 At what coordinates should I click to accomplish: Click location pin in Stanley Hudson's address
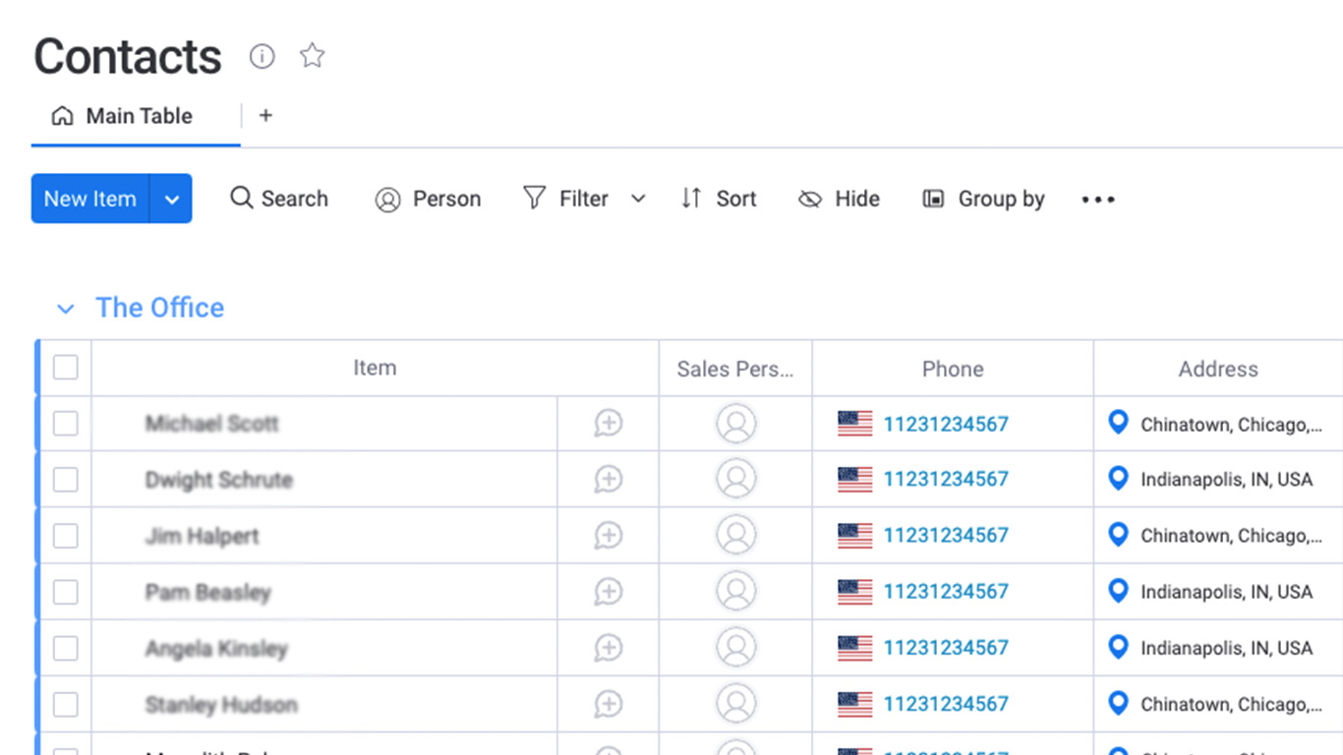point(1118,703)
